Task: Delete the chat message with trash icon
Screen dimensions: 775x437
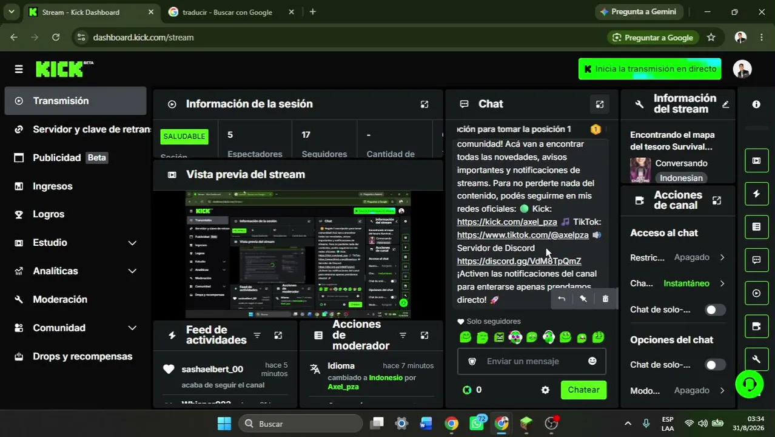Action: (605, 299)
